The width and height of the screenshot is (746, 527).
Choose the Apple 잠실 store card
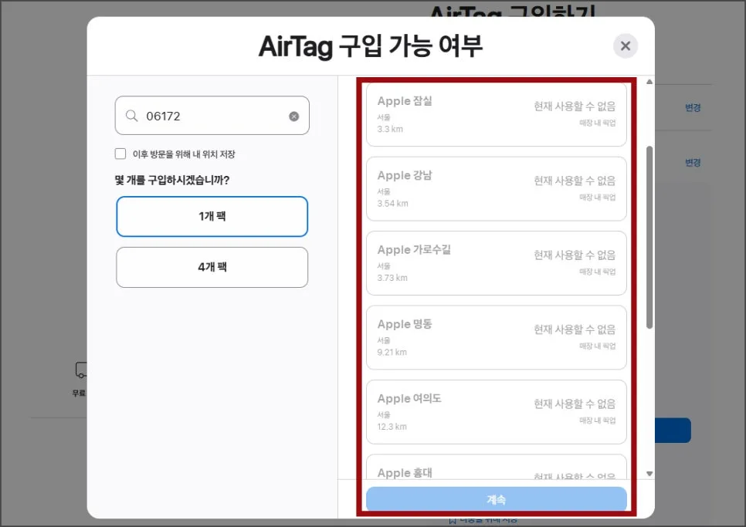(x=497, y=114)
